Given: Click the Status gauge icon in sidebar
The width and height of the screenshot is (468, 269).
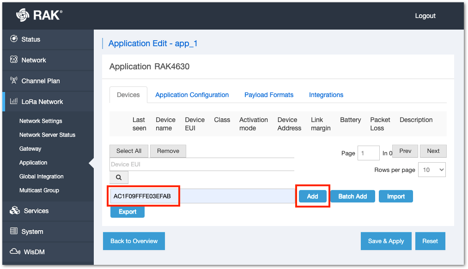Looking at the screenshot, I should (14, 39).
